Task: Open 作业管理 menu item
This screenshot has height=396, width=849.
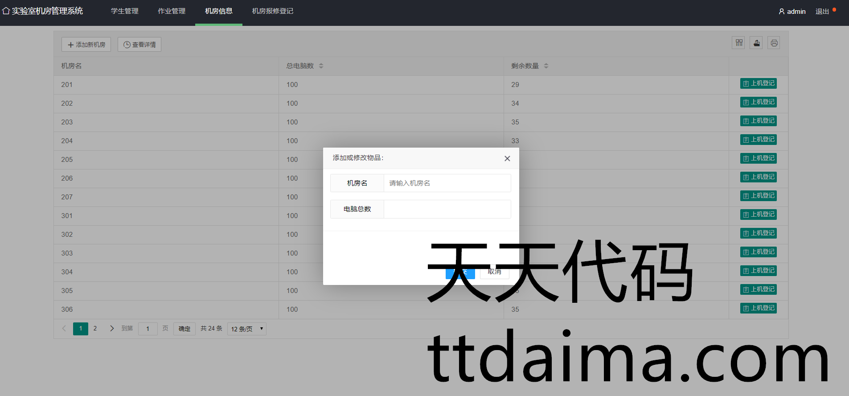Action: 172,11
